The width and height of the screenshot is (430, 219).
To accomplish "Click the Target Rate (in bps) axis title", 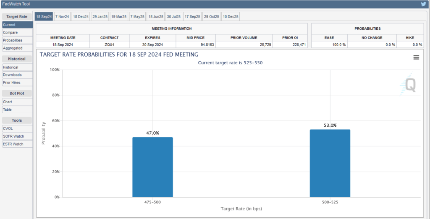I will coord(241,209).
